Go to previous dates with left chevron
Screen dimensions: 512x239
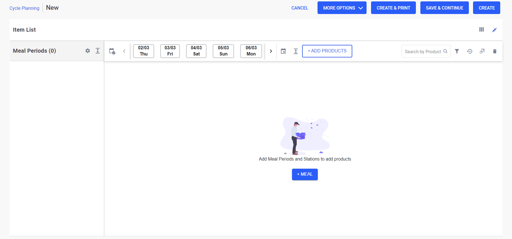click(x=124, y=51)
